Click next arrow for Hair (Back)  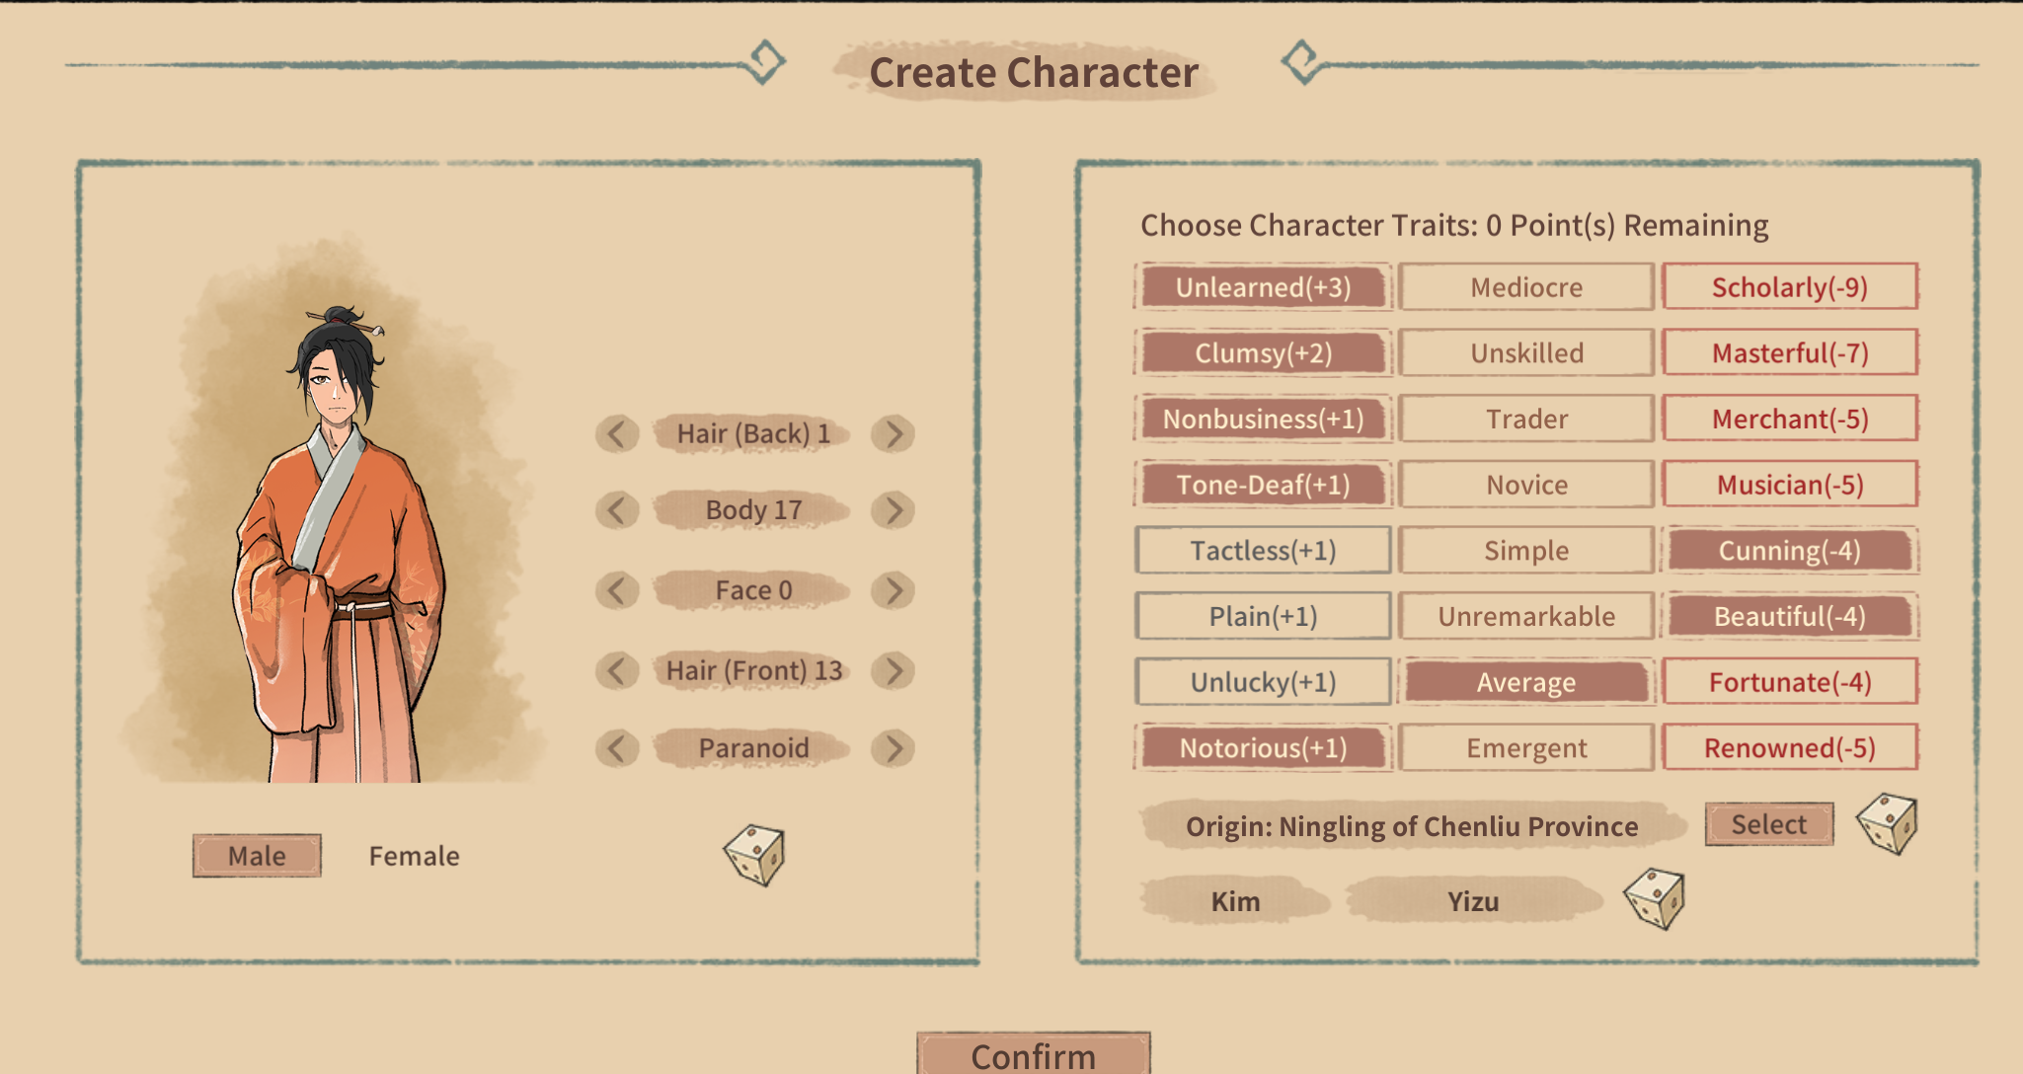point(894,434)
